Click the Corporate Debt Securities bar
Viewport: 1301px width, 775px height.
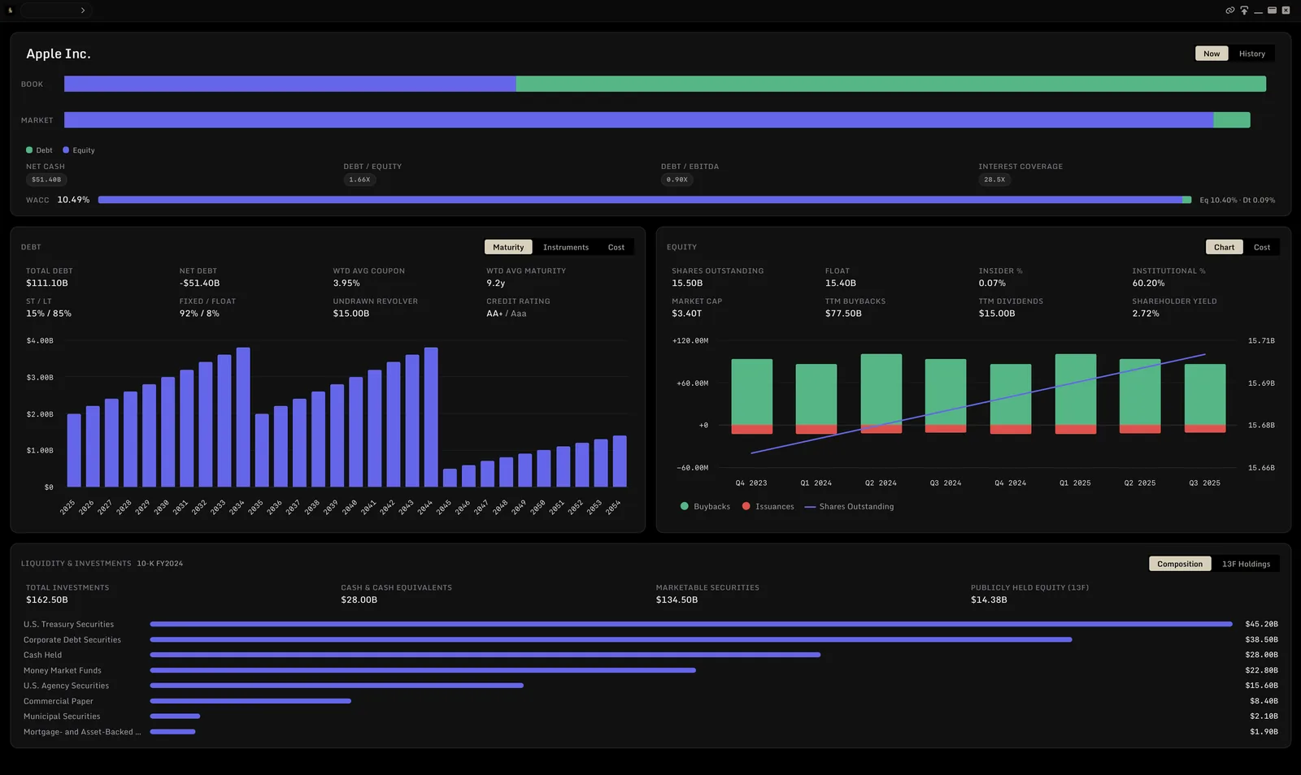pos(611,639)
